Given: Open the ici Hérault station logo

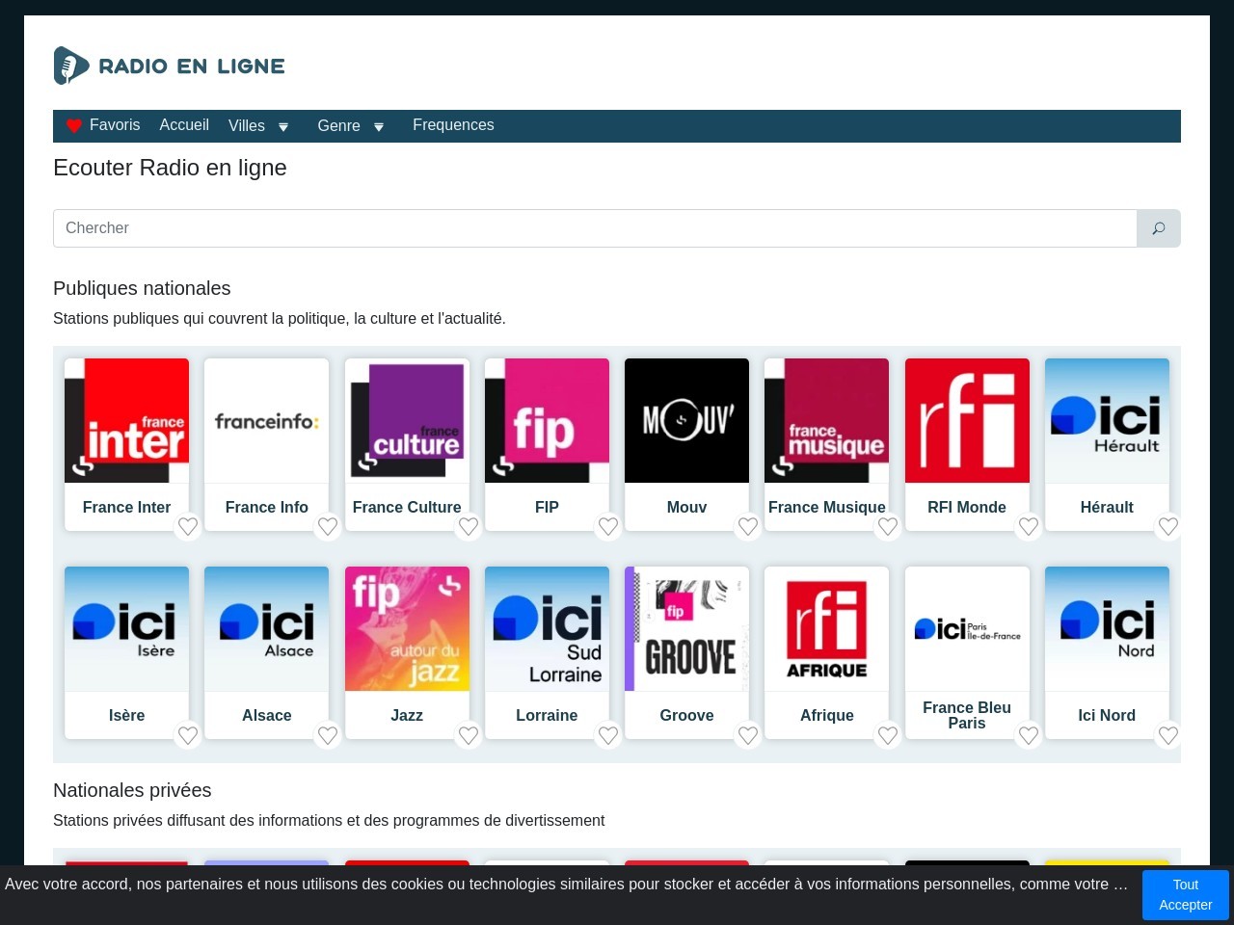Looking at the screenshot, I should (x=1107, y=420).
